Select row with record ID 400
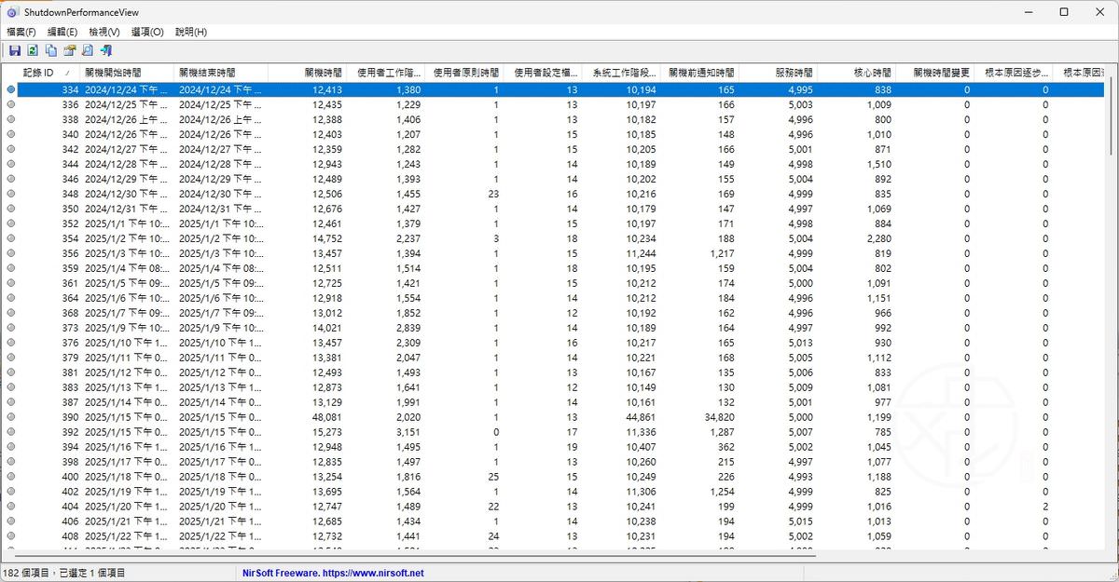The height and width of the screenshot is (582, 1119). [553, 477]
